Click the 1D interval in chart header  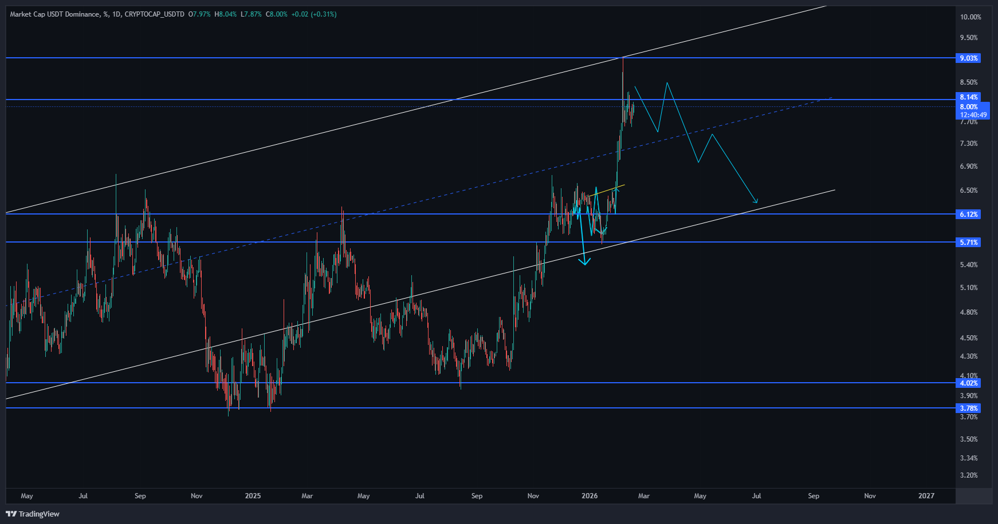(x=116, y=14)
